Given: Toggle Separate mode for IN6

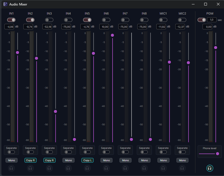Looking at the screenshot, I should pyautogui.click(x=106, y=152).
